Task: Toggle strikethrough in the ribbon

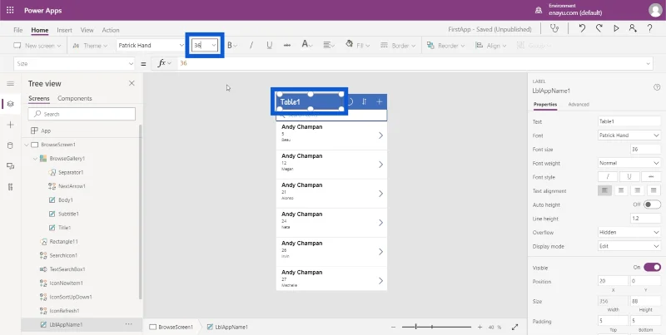Action: coord(287,46)
